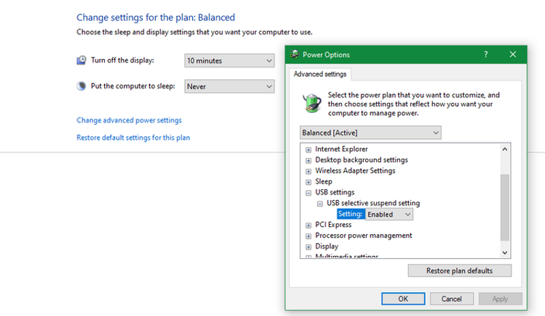Click Restore plan defaults button
This screenshot has height=316, width=545.
(459, 270)
